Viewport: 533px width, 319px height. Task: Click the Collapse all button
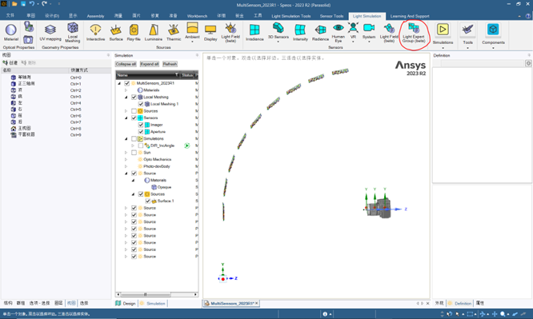click(126, 64)
